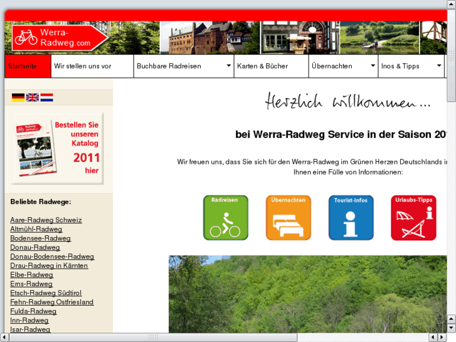Image resolution: width=456 pixels, height=342 pixels.
Task: Click the vertical scrollbar down arrow
Action: tap(452, 328)
